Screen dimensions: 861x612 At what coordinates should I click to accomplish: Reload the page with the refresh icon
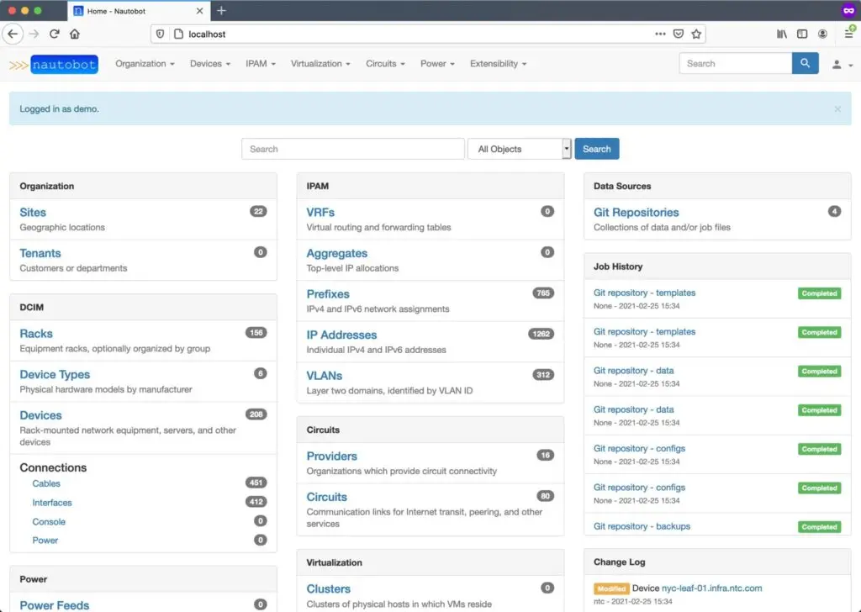[55, 34]
